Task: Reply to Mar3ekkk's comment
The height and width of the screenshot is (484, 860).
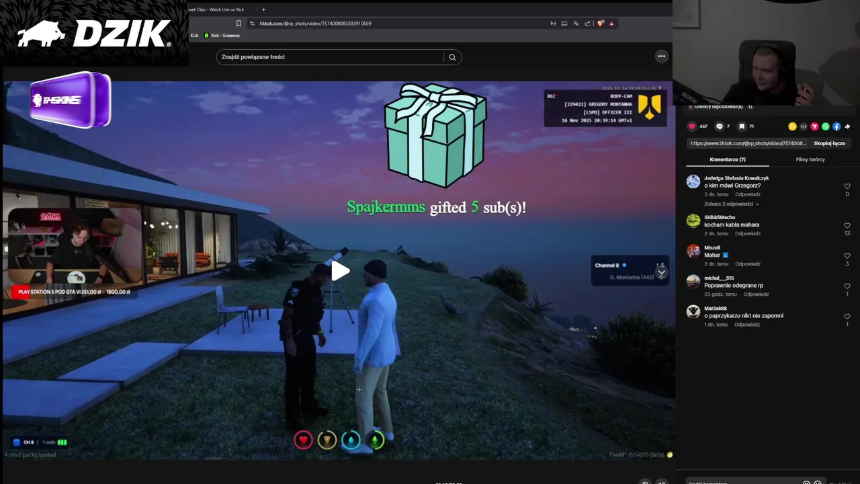Action: (x=748, y=325)
